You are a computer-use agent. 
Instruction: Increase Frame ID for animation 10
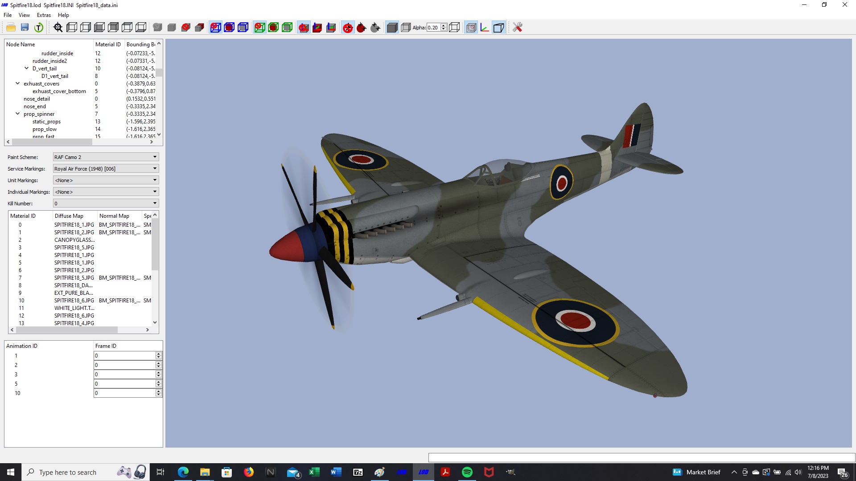tap(158, 391)
